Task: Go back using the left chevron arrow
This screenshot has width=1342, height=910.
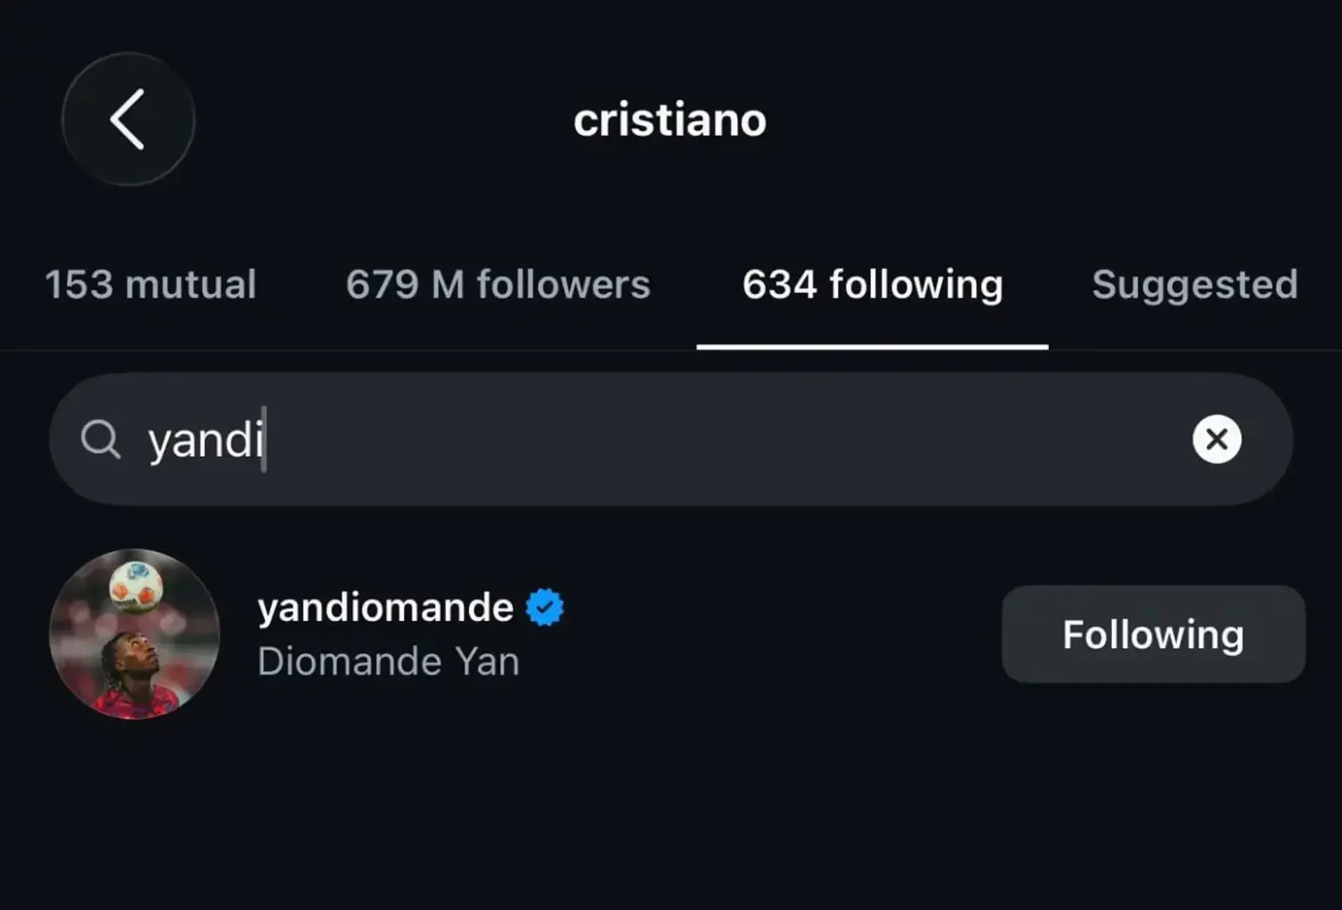Action: point(127,119)
